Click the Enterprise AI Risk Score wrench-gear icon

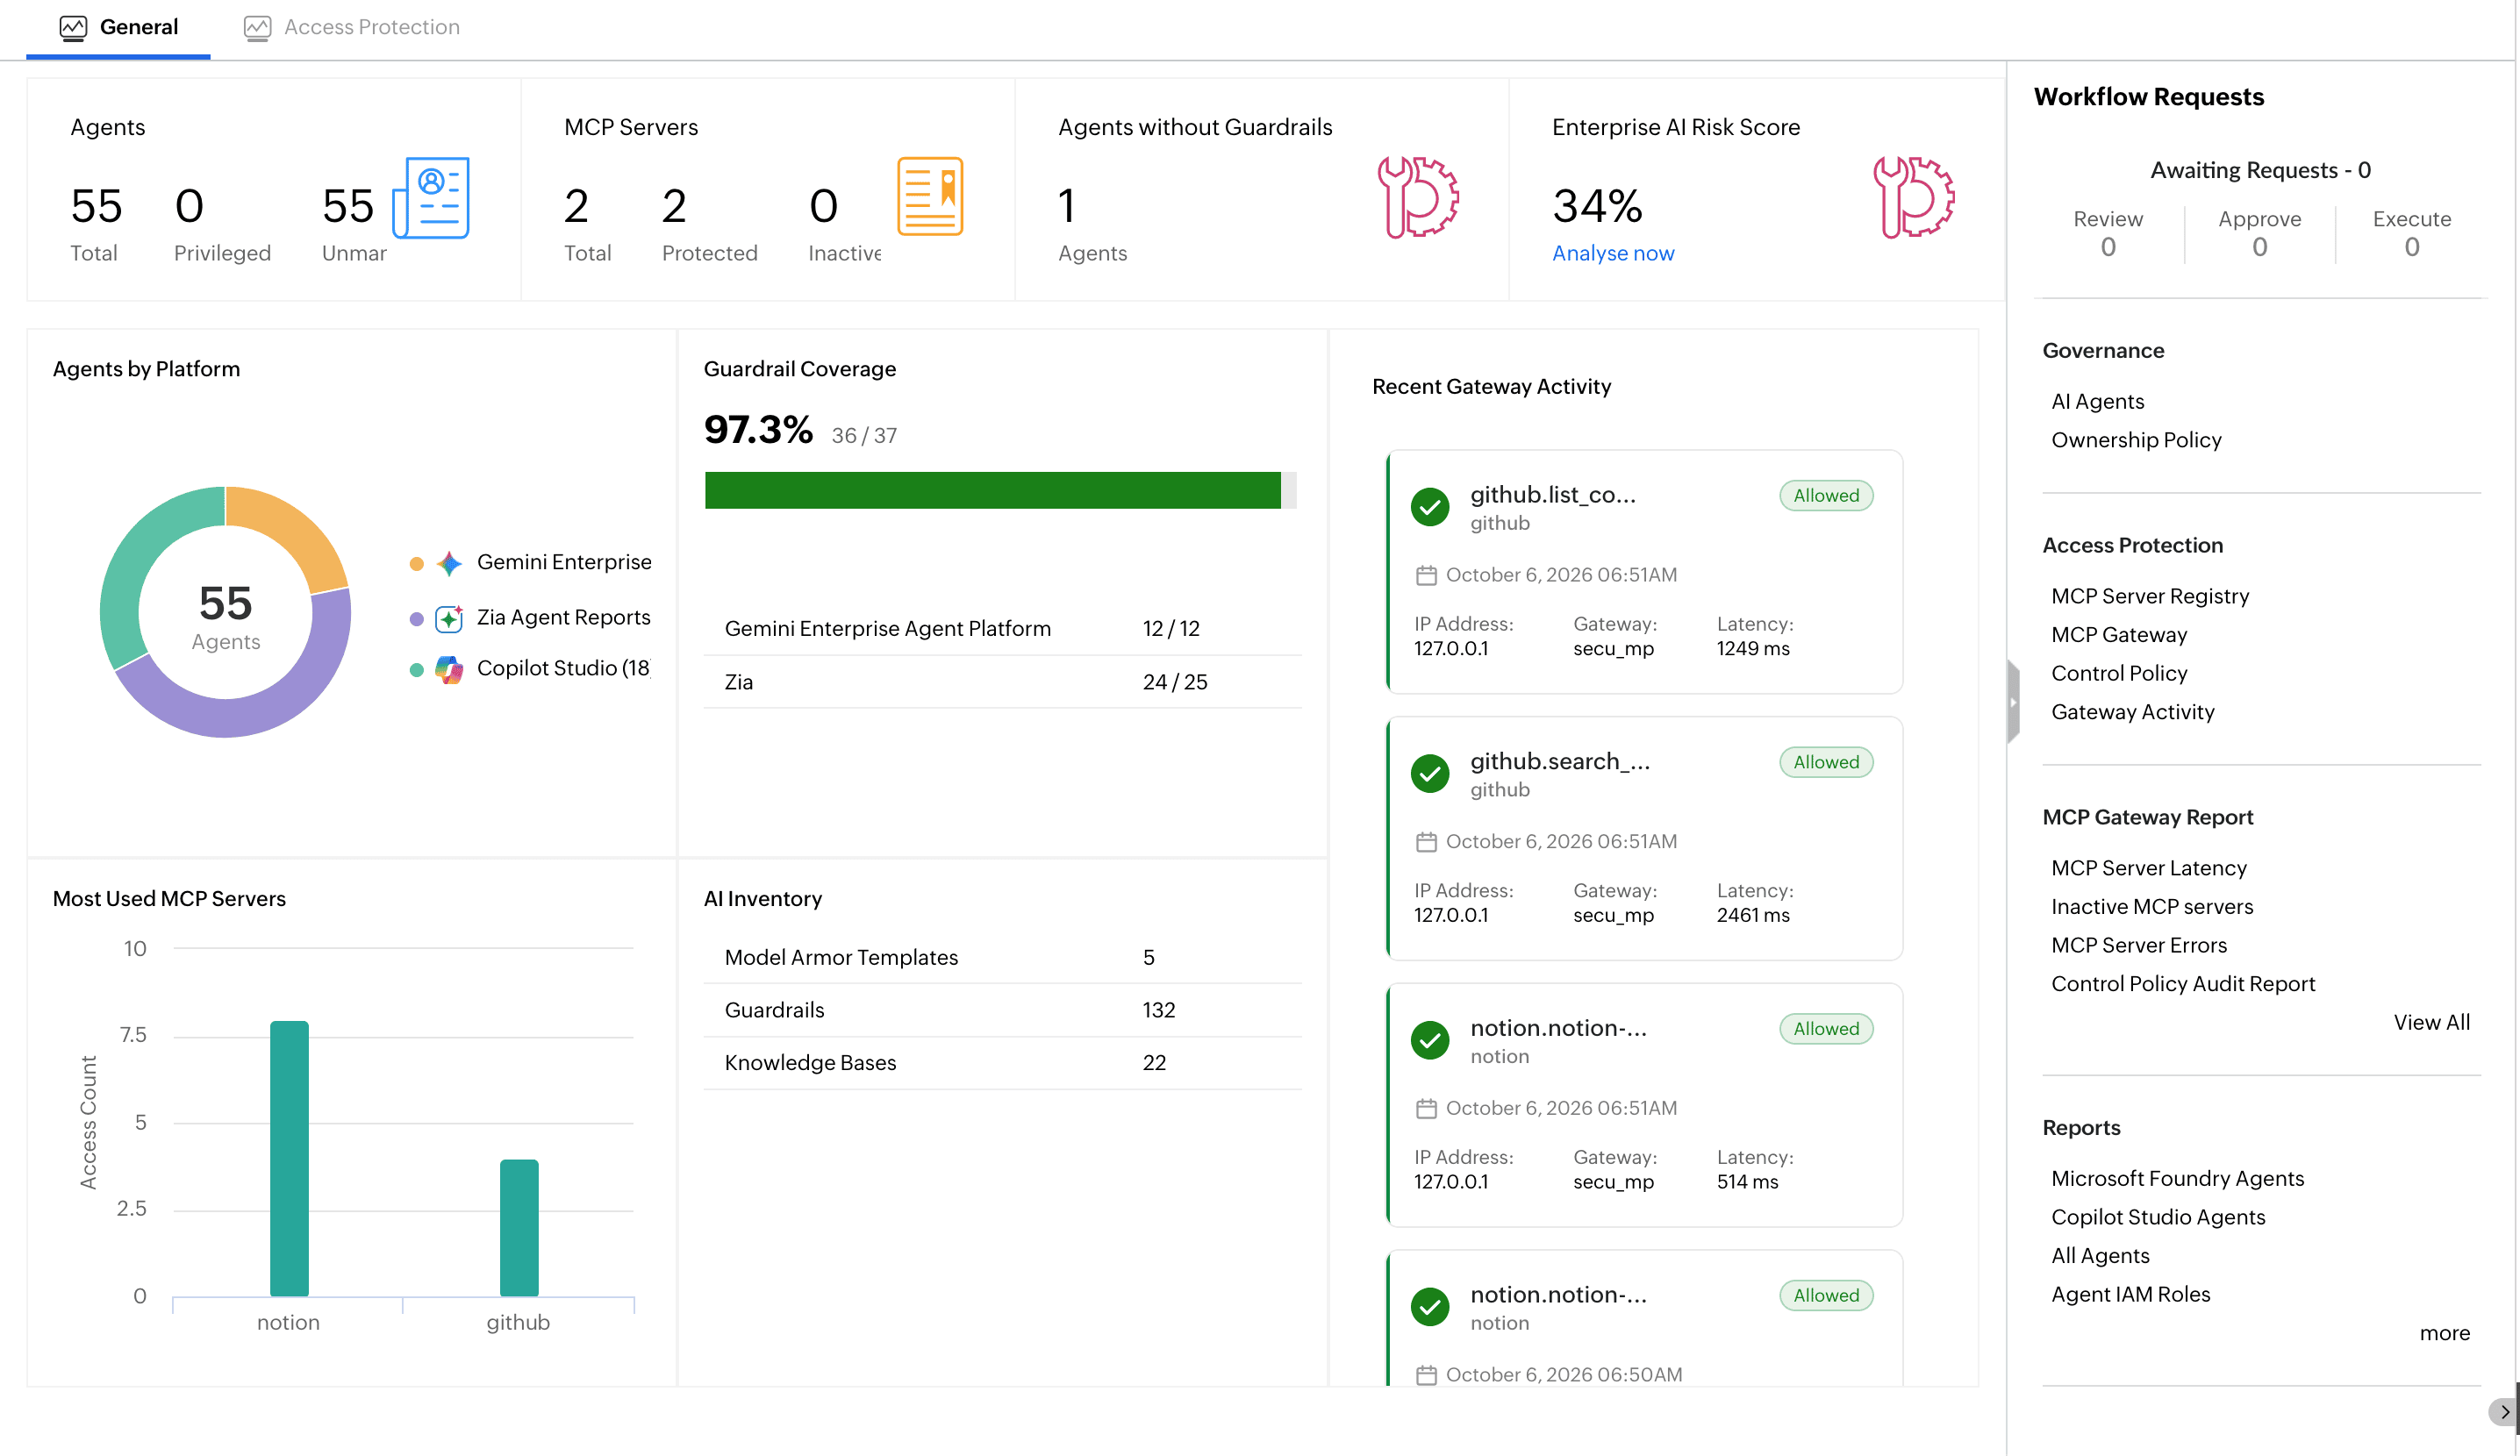tap(1913, 196)
